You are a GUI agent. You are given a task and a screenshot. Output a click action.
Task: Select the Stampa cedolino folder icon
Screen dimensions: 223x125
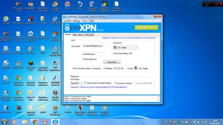coord(117,7)
